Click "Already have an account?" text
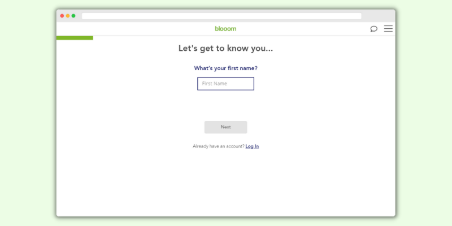 [x=219, y=146]
